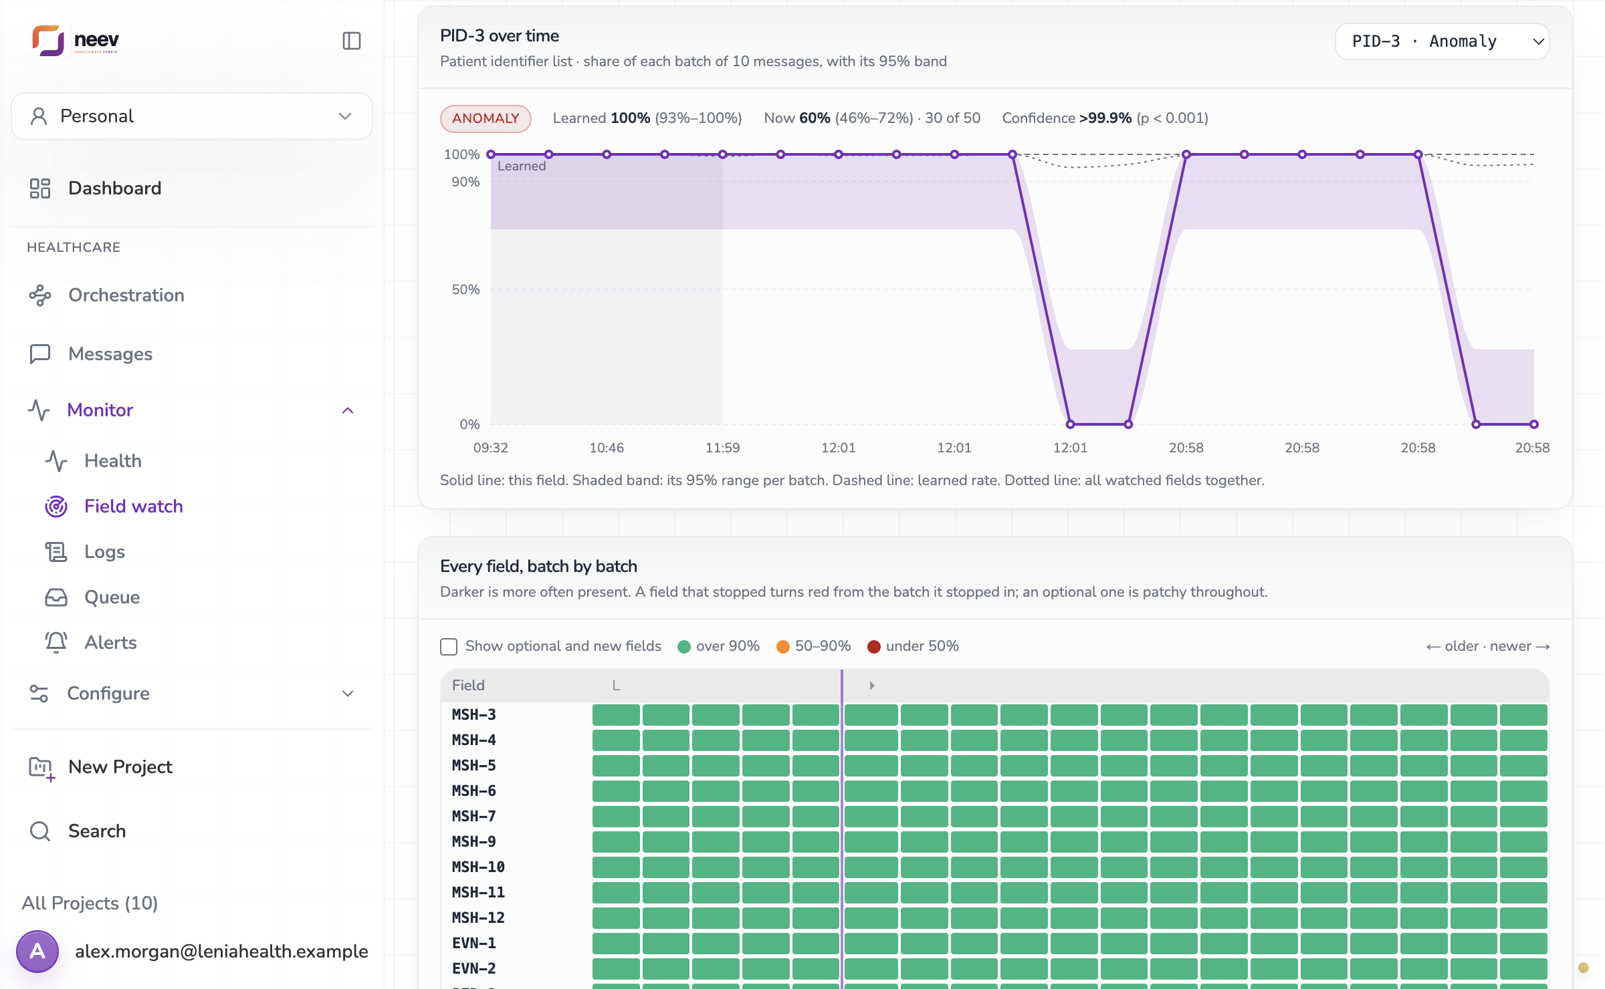
Task: Collapse the sidebar with the panel icon
Action: pyautogui.click(x=352, y=41)
